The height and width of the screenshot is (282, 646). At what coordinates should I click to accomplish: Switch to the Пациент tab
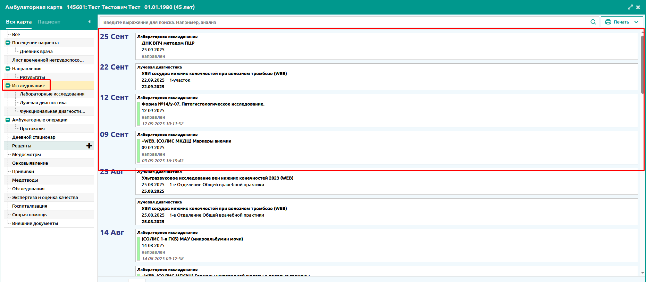pos(49,21)
